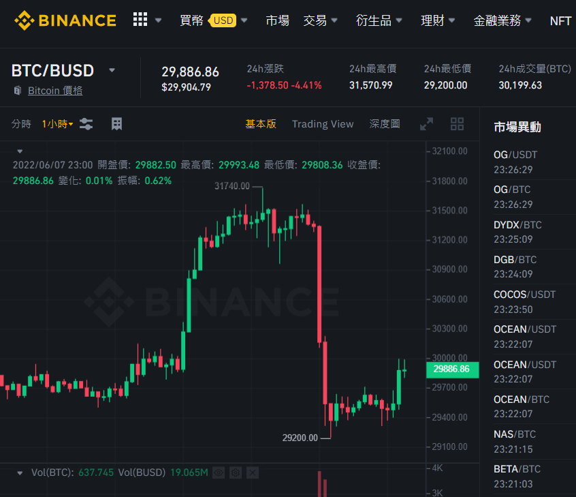Select the 分時 chart interval
This screenshot has width=576, height=497.
tap(21, 124)
